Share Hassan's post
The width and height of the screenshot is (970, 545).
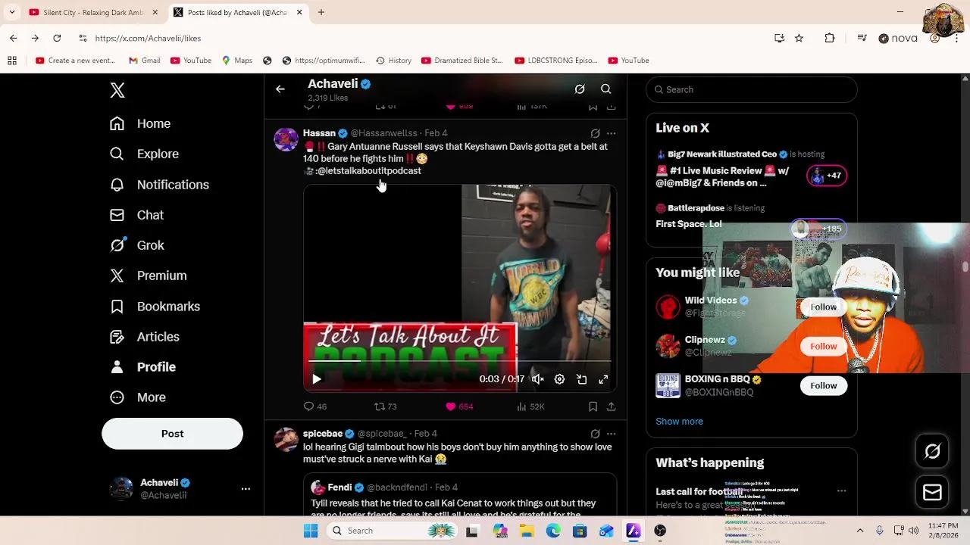click(x=611, y=406)
